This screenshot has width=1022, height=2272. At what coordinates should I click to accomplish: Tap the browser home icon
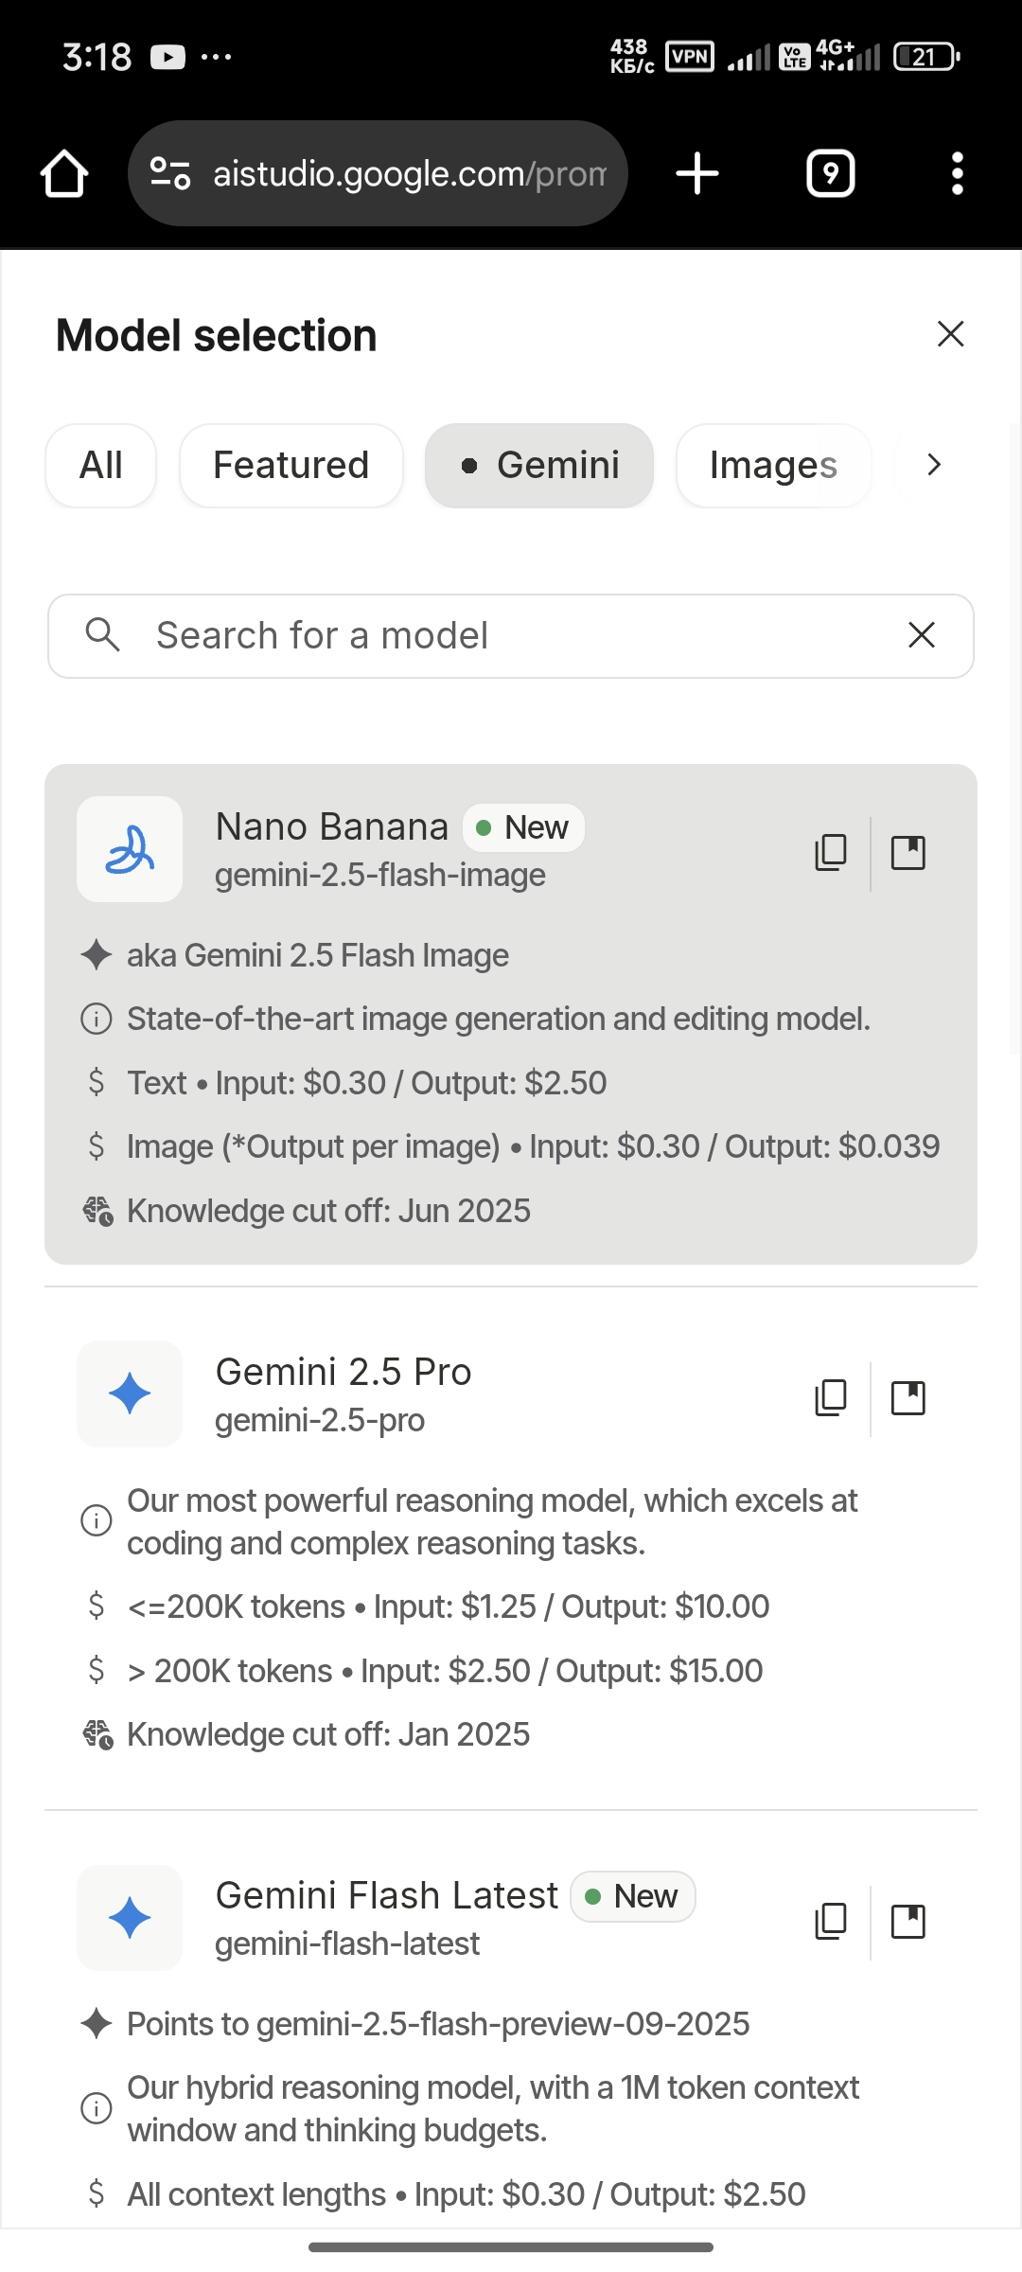click(x=64, y=174)
